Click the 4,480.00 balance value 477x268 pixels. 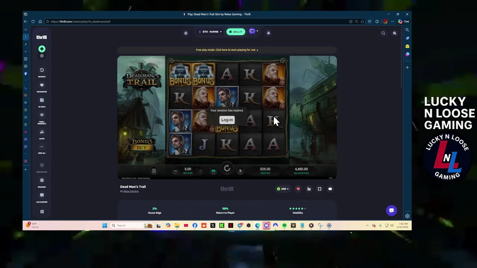[301, 169]
